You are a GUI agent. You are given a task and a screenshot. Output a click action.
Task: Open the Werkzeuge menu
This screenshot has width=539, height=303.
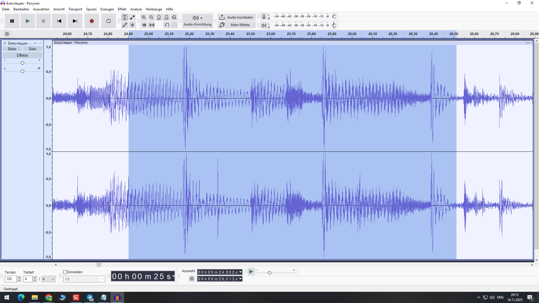click(154, 9)
